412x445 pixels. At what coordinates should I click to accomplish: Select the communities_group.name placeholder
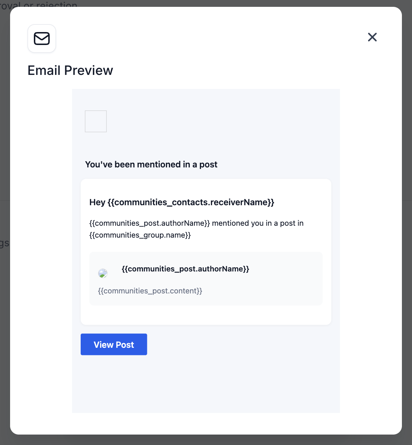(x=140, y=235)
